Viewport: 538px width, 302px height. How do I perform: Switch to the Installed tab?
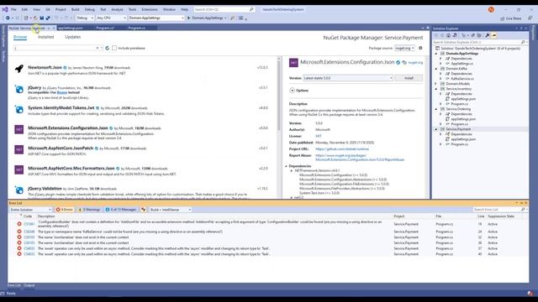point(46,37)
